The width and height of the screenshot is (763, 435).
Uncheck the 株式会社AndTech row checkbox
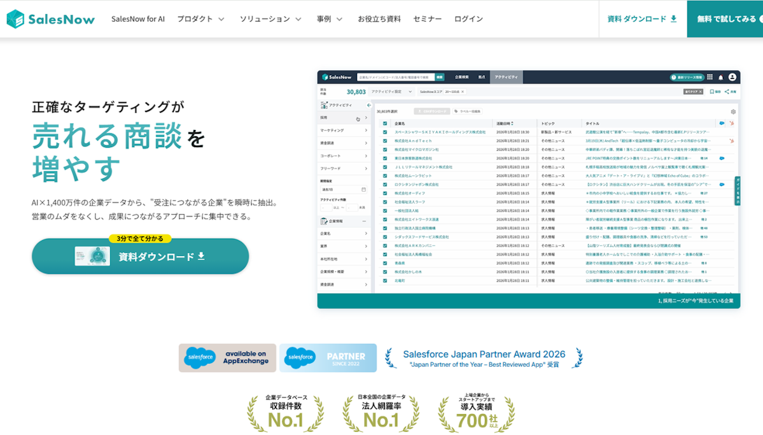[385, 141]
